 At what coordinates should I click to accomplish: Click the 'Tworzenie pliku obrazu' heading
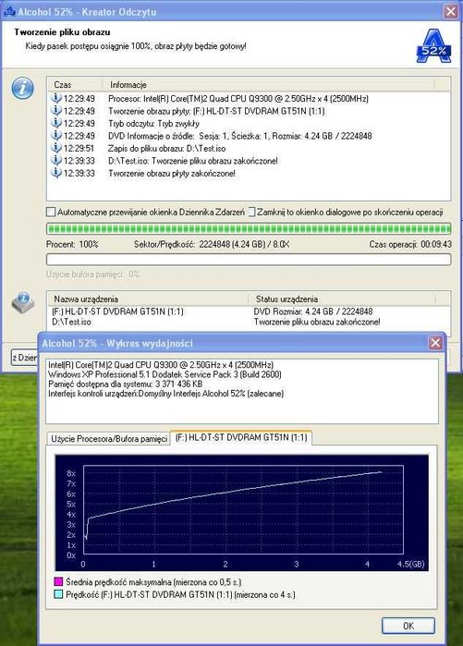[x=62, y=31]
